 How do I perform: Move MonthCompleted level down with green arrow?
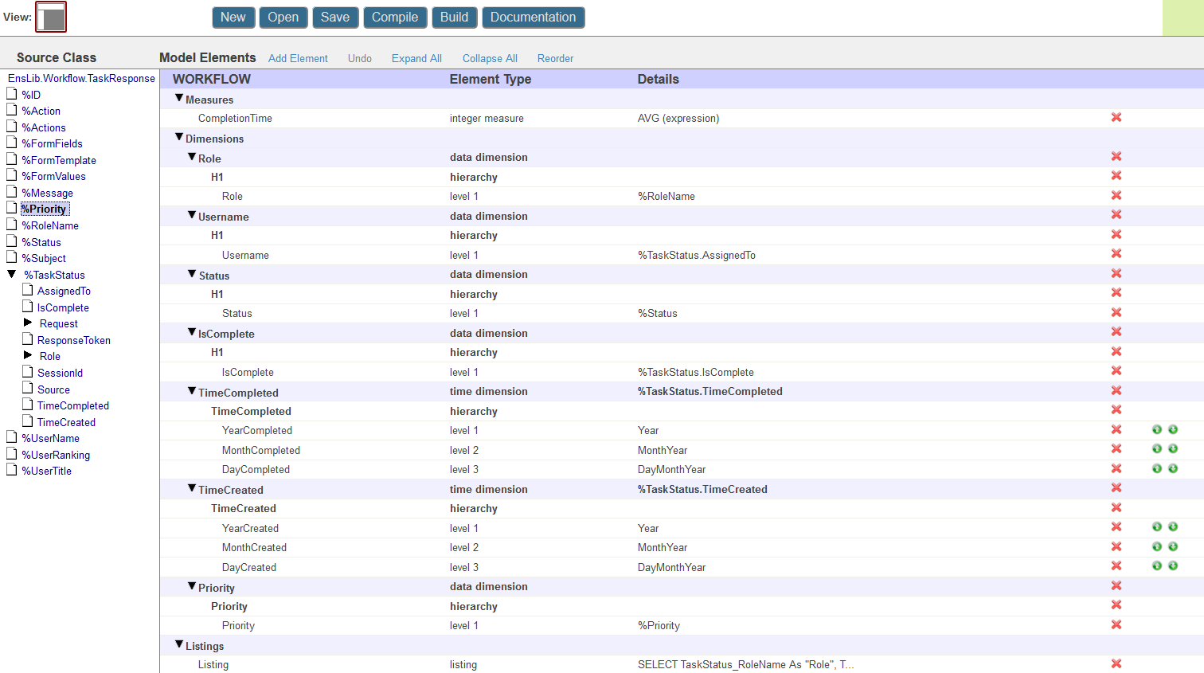pyautogui.click(x=1173, y=448)
